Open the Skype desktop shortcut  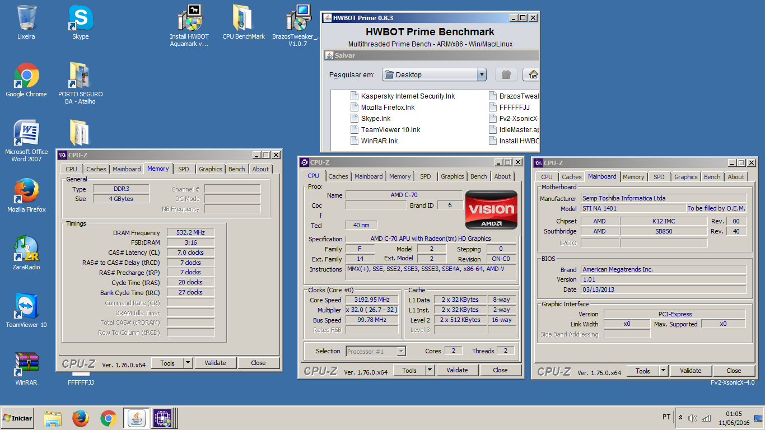[81, 22]
